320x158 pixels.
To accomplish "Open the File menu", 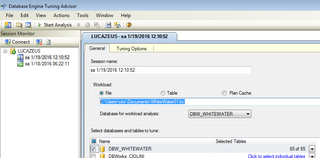I will 10,15.
